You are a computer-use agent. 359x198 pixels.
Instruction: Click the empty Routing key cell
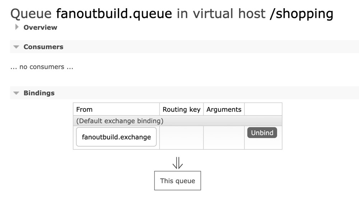pos(181,137)
